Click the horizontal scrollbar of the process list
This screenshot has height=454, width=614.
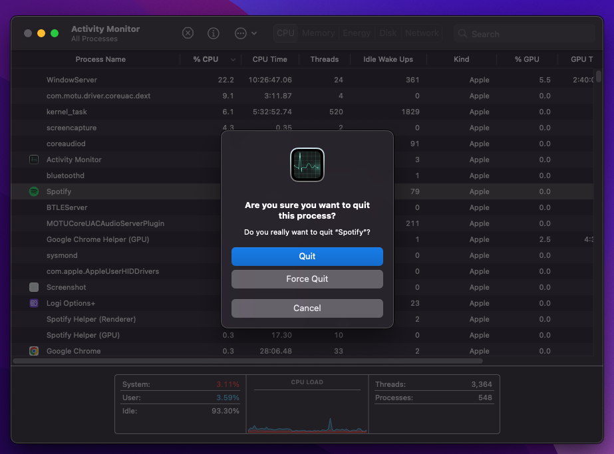[x=248, y=361]
